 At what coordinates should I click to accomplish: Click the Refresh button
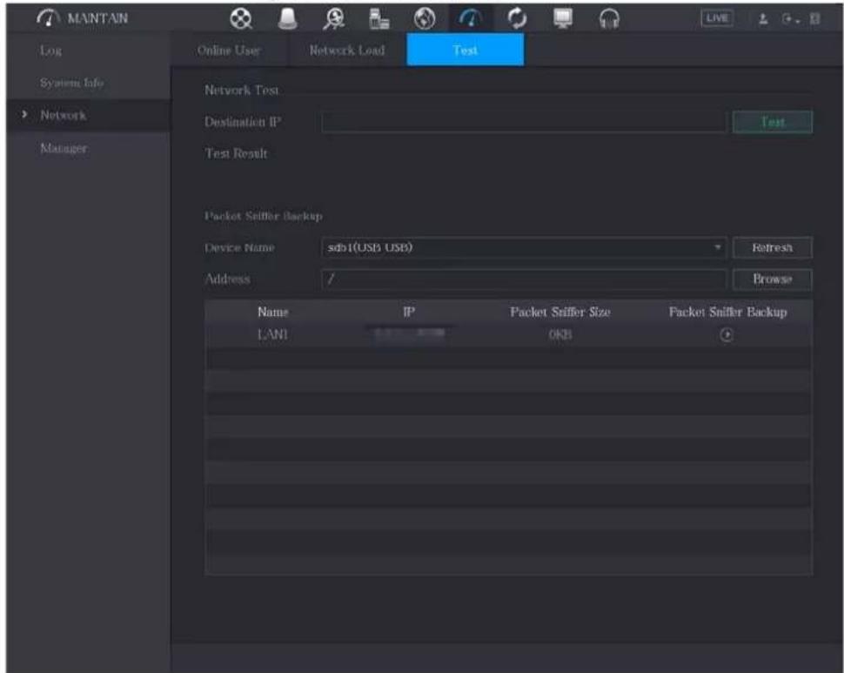tap(773, 247)
